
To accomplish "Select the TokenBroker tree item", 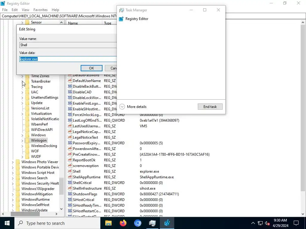I will pyautogui.click(x=41, y=81).
